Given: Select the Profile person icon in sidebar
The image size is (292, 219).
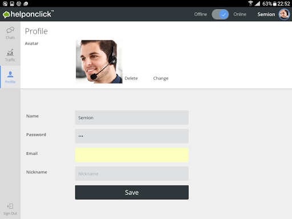Looking at the screenshot, I should click(10, 74).
